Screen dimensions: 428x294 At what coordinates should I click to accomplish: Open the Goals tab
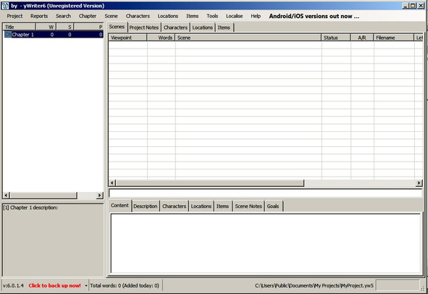[x=273, y=206]
